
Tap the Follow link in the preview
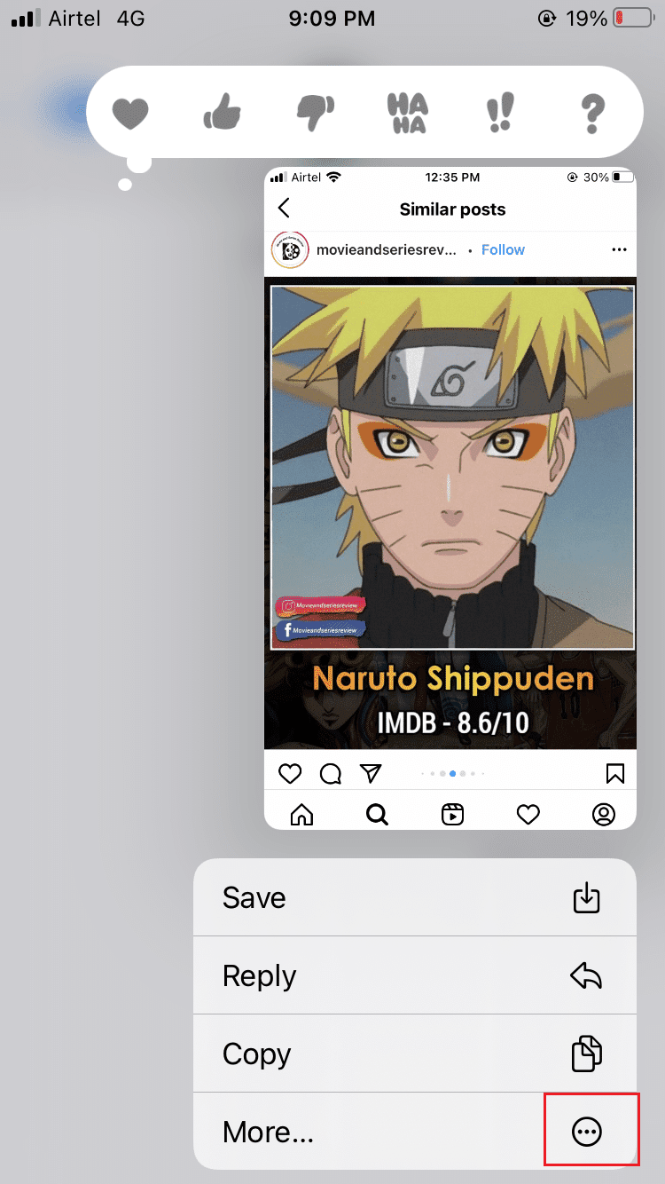pos(503,249)
